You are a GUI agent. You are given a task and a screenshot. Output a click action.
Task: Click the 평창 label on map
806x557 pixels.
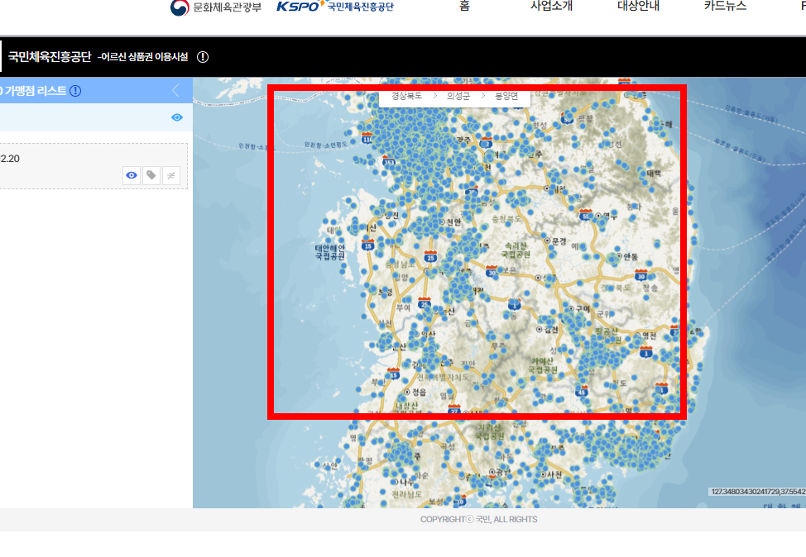586,118
